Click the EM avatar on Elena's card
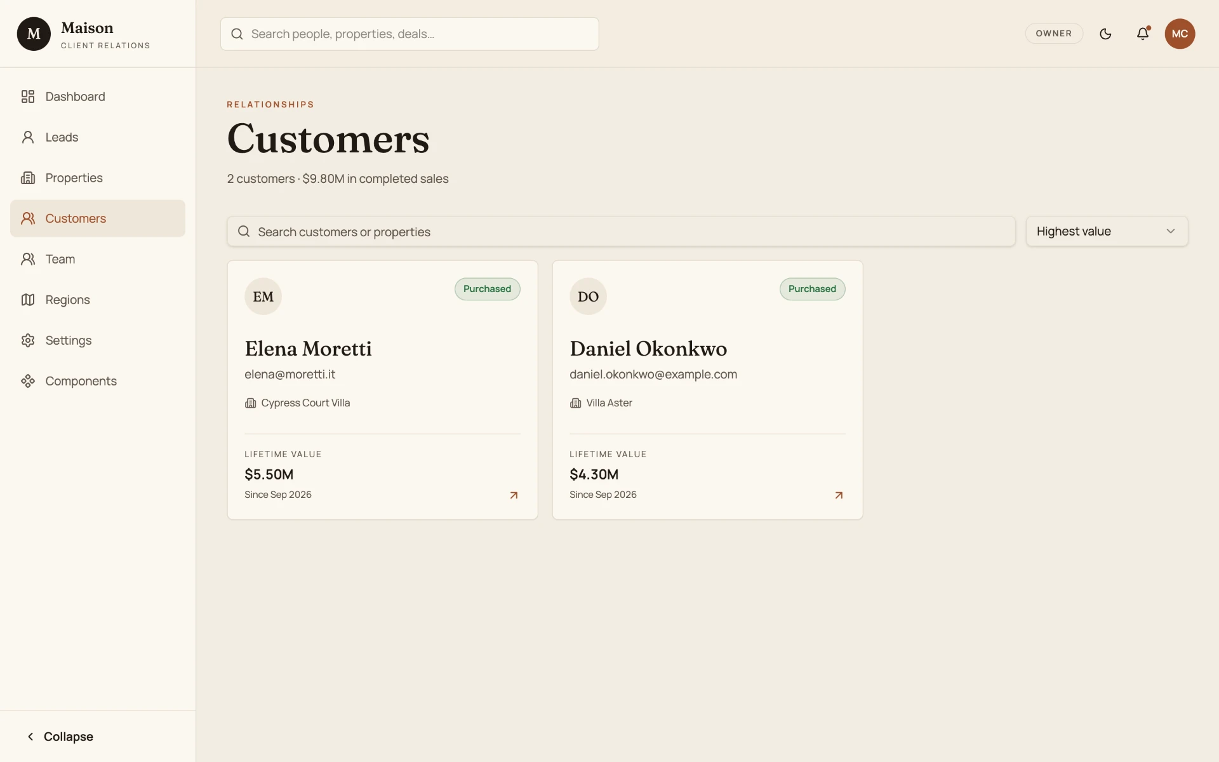Viewport: 1219px width, 762px height. pos(263,297)
